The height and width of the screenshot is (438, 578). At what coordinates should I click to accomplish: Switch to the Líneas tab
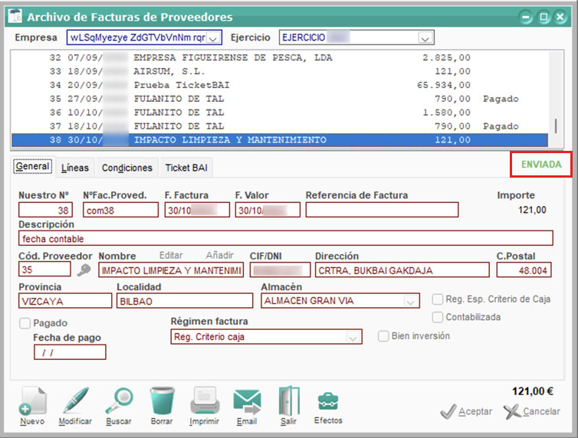point(75,168)
